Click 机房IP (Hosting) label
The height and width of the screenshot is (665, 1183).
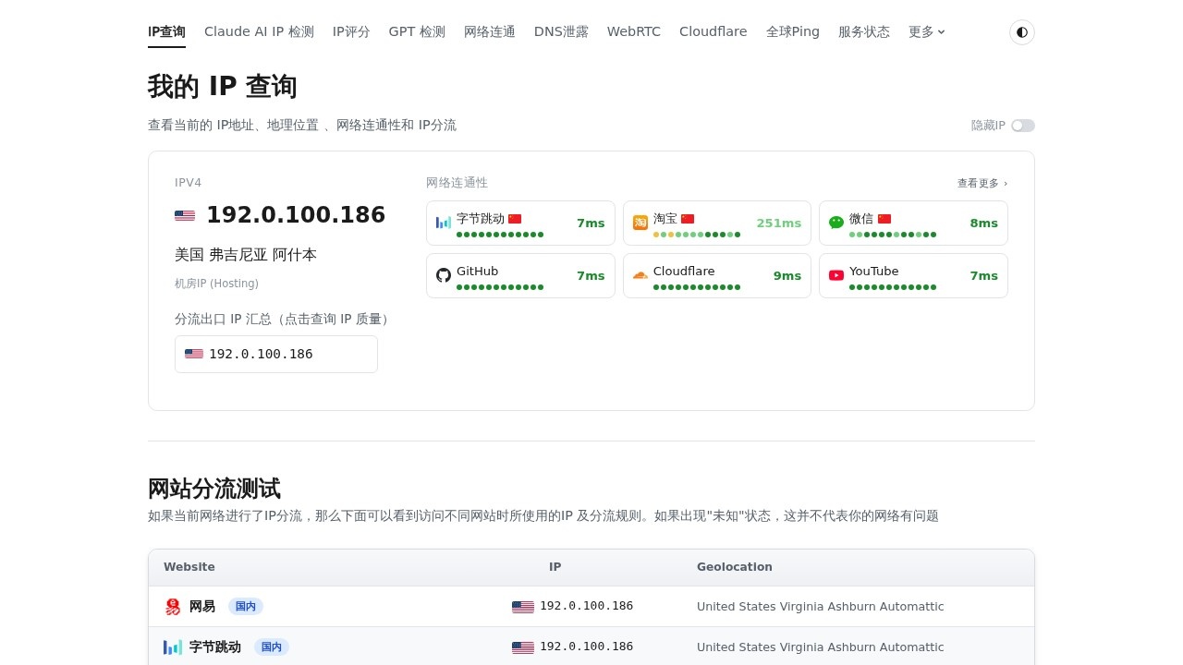tap(216, 284)
